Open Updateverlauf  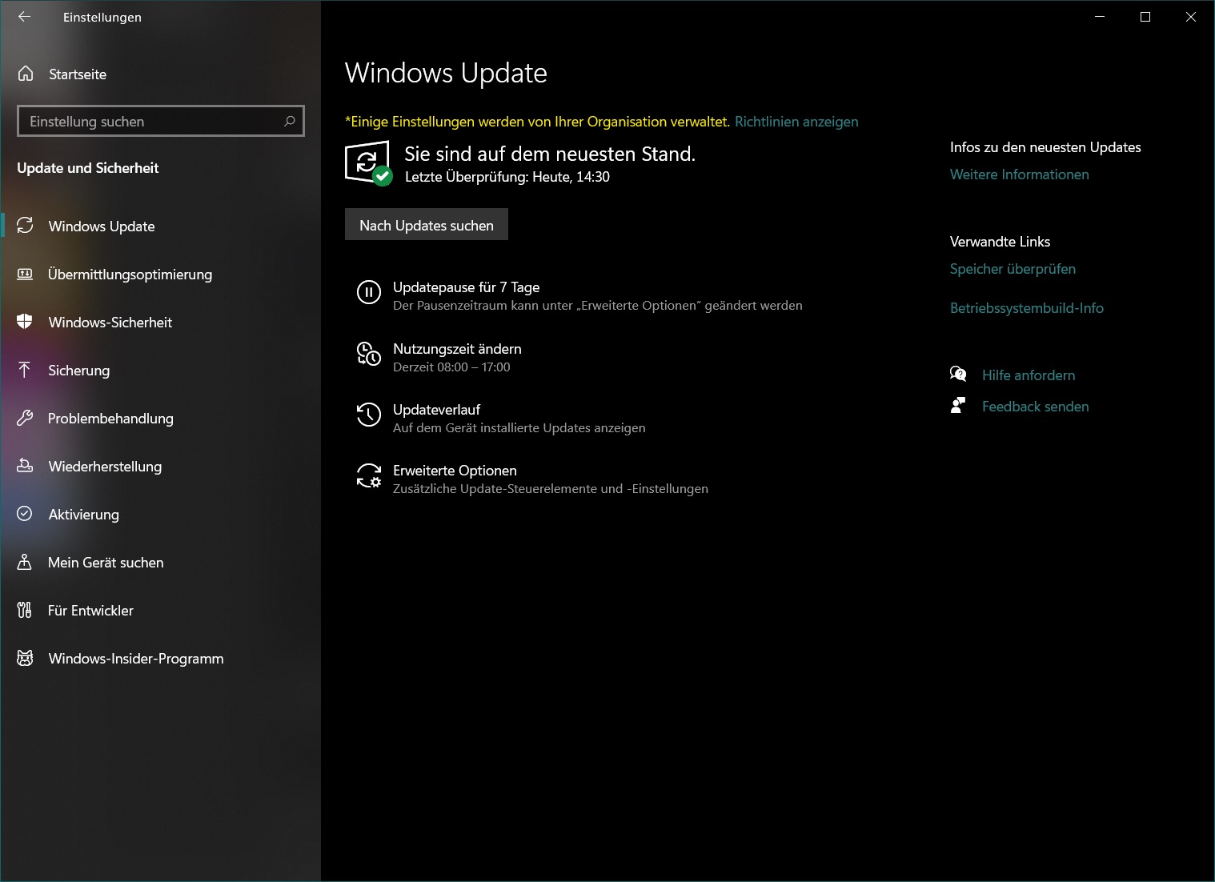click(436, 410)
